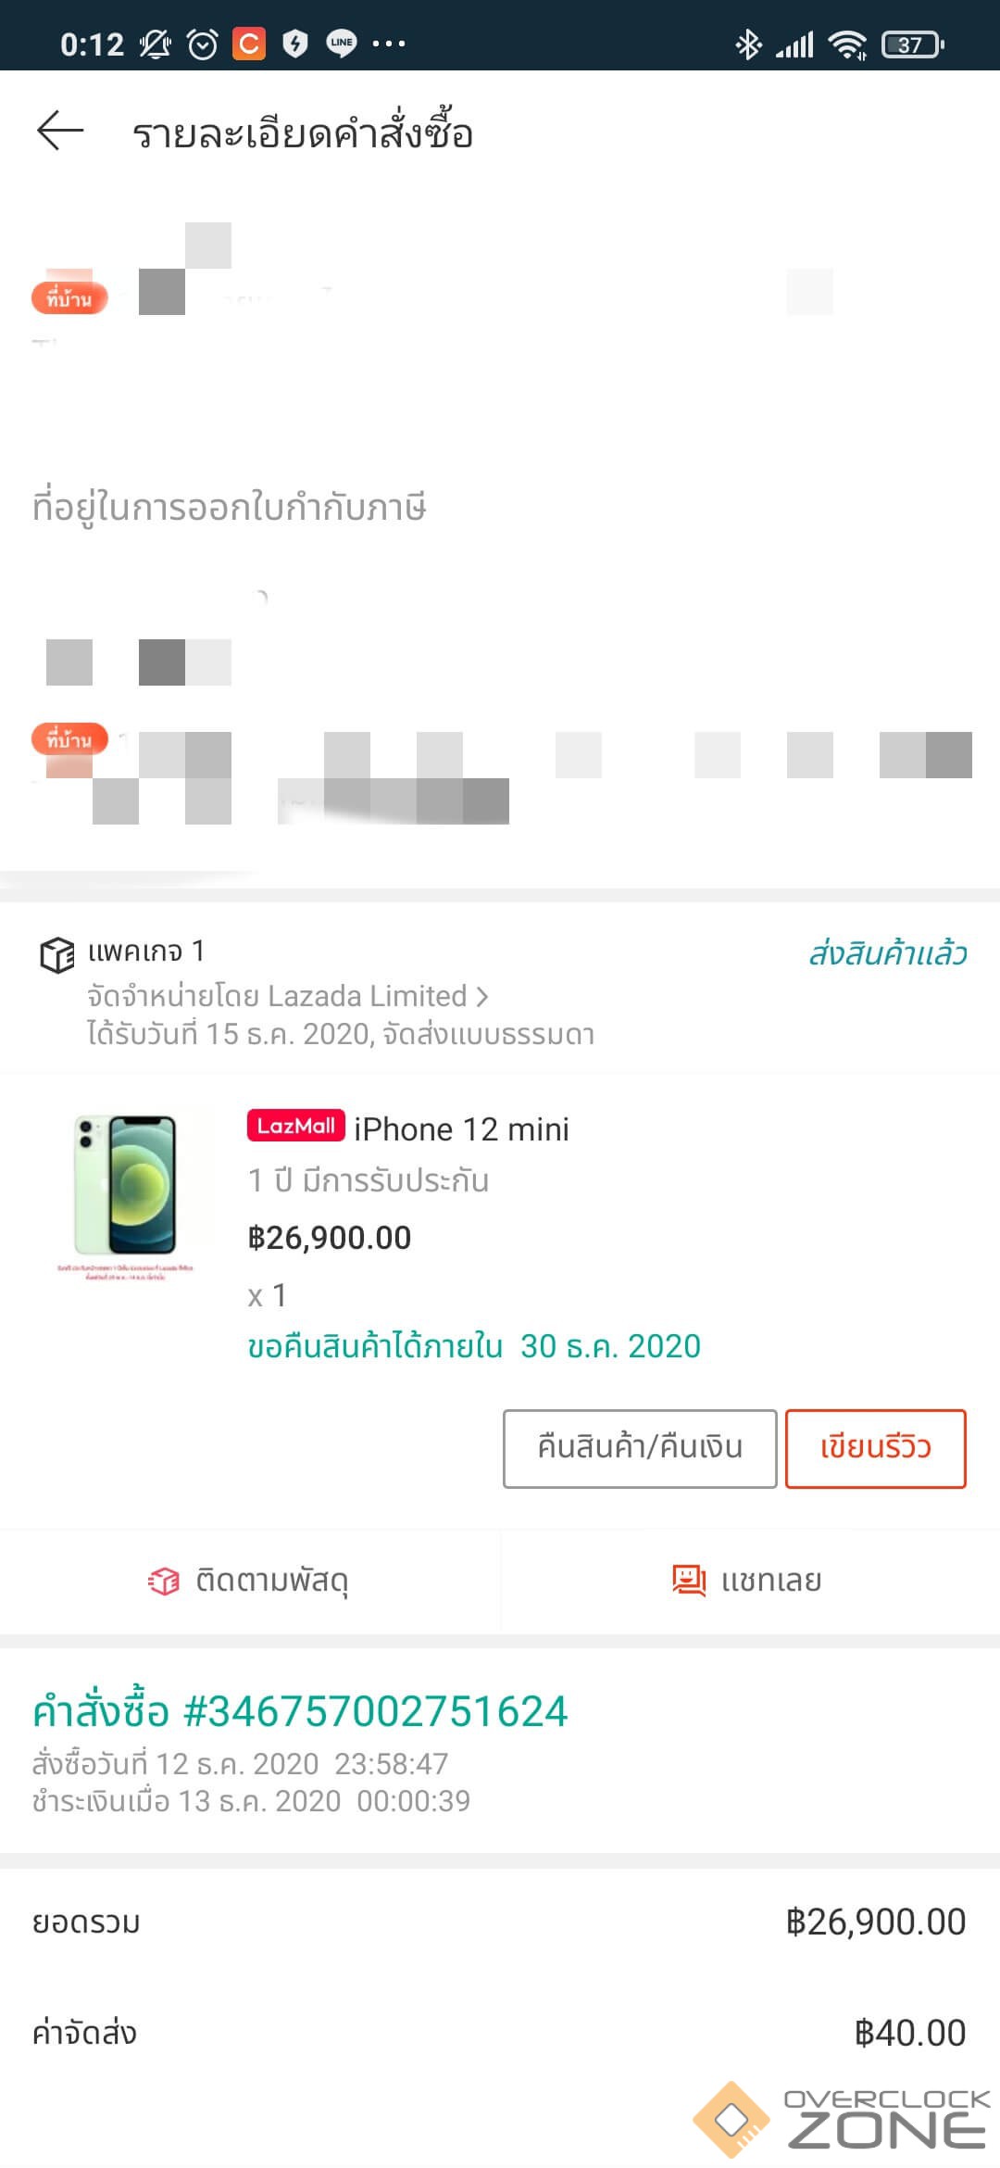Tap the iPhone 12 mini product title
Screen dimensions: 1000x2168
click(x=461, y=1129)
